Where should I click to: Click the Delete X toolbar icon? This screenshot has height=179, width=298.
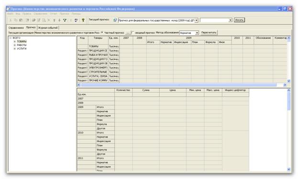click(49, 20)
